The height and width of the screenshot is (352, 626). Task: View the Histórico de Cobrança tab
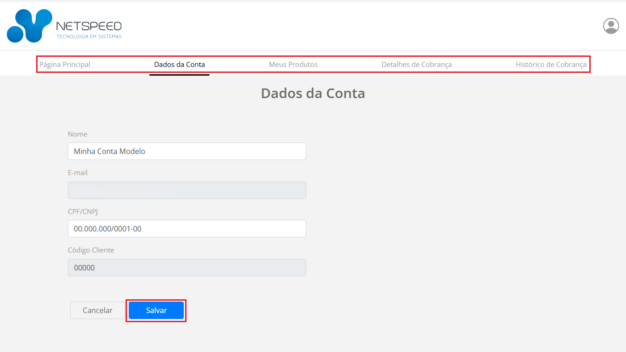pyautogui.click(x=551, y=64)
